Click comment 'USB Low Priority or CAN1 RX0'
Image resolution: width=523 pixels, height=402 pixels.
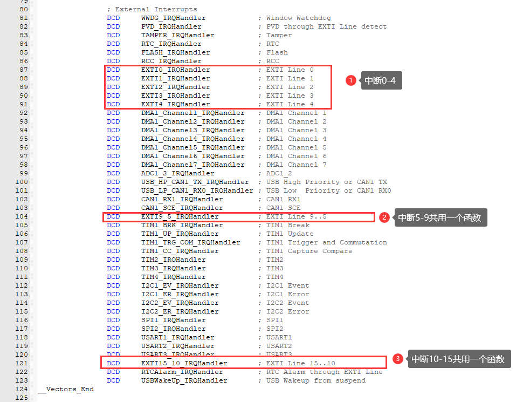(328, 191)
